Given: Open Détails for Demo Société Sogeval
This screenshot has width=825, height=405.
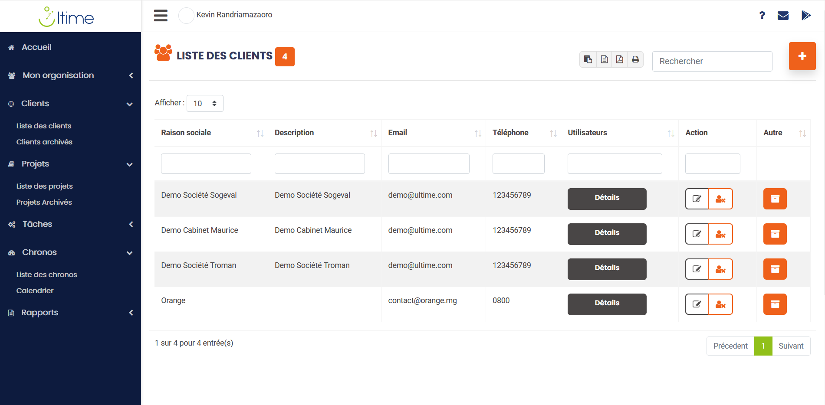Looking at the screenshot, I should [607, 199].
